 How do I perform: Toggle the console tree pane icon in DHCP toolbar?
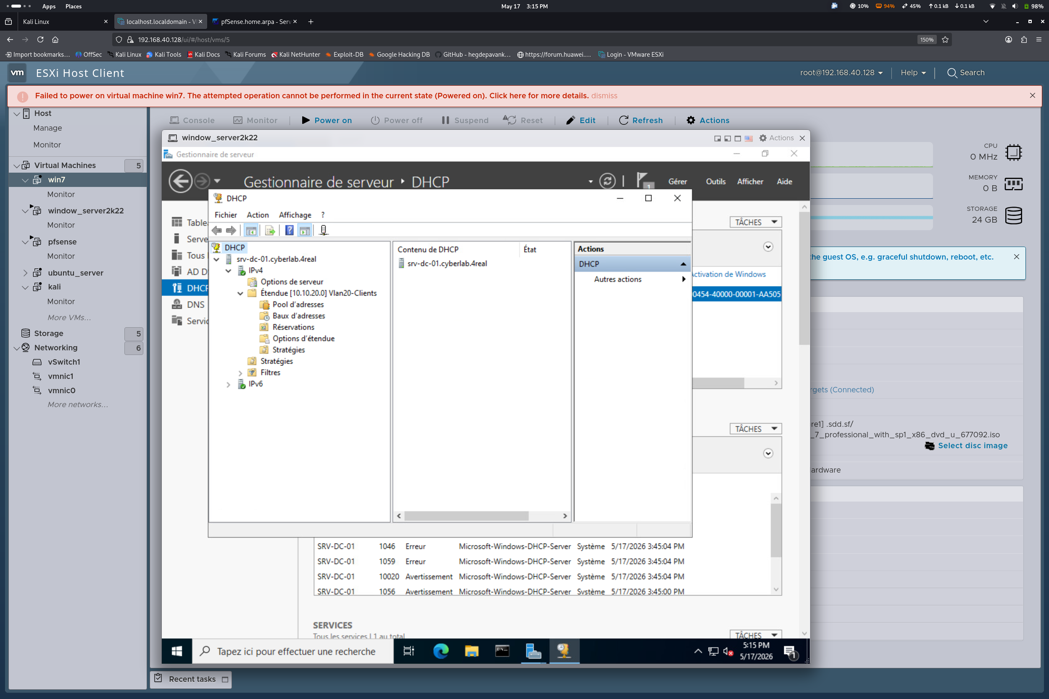click(x=251, y=231)
